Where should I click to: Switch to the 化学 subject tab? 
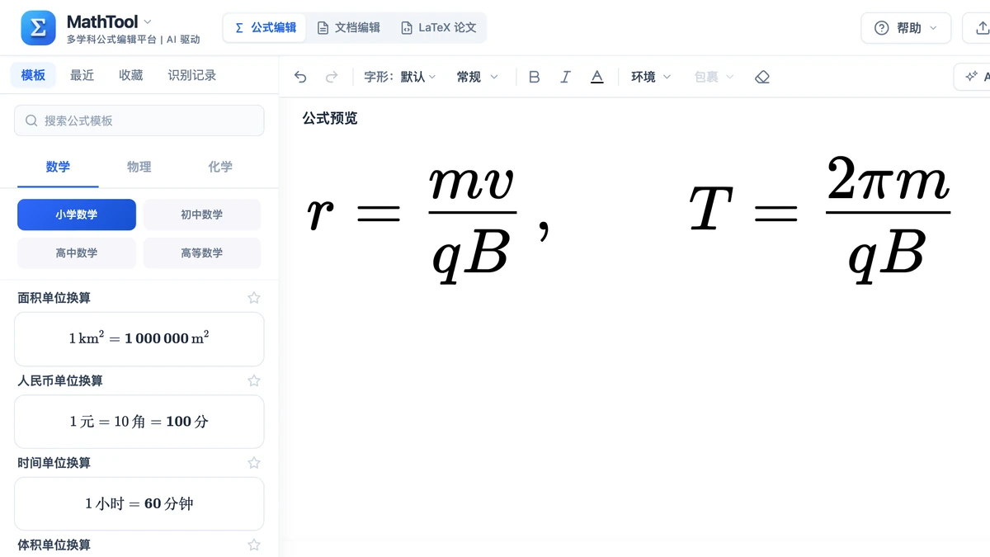(x=220, y=167)
